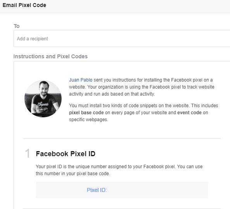This screenshot has width=230, height=209.
Task: Click the line 'activity and run ads based on that activity.'
Action: click(112, 94)
